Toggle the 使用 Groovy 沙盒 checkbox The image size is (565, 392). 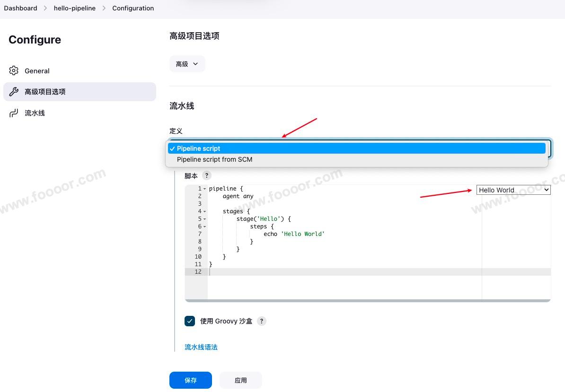click(190, 321)
